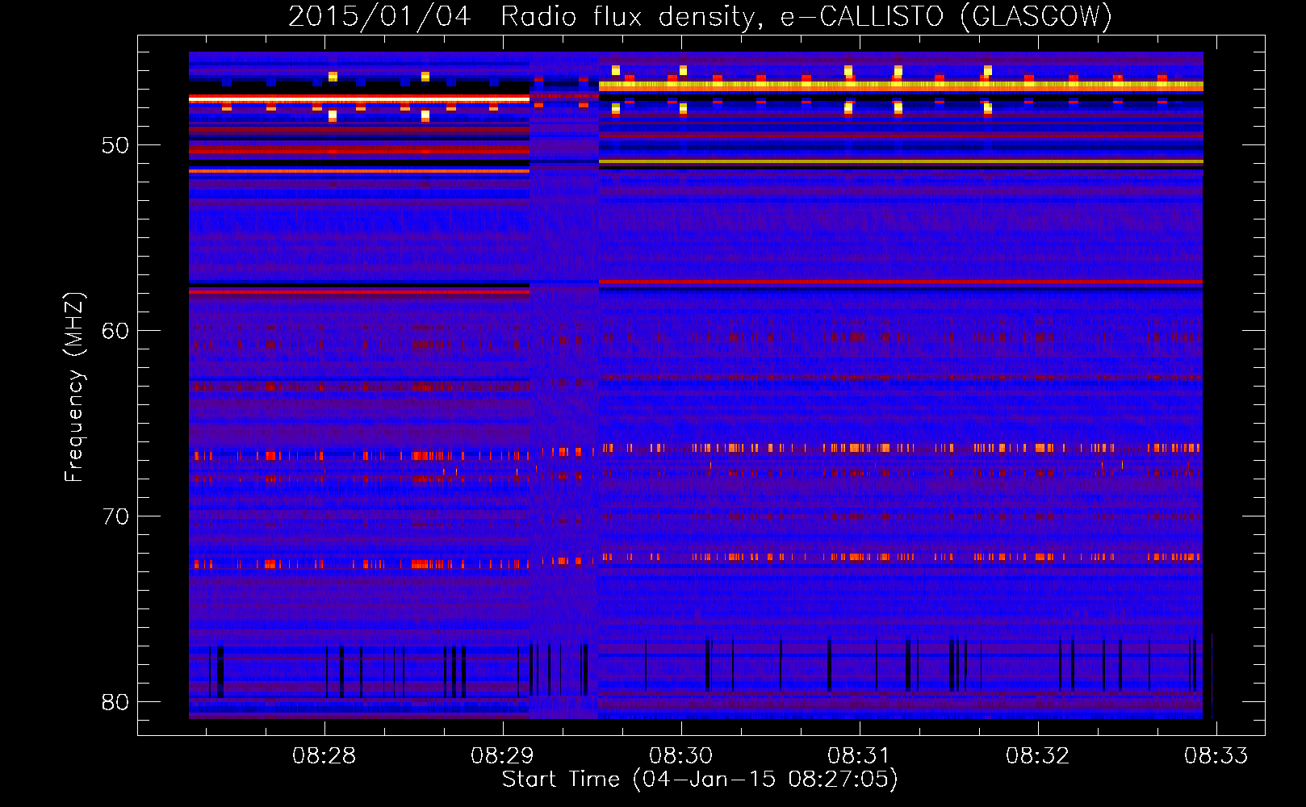
Task: Click the plot title '2015/01/04 Radio flux density, e-CALLISTO (GLASGOW)'
Action: [x=700, y=16]
